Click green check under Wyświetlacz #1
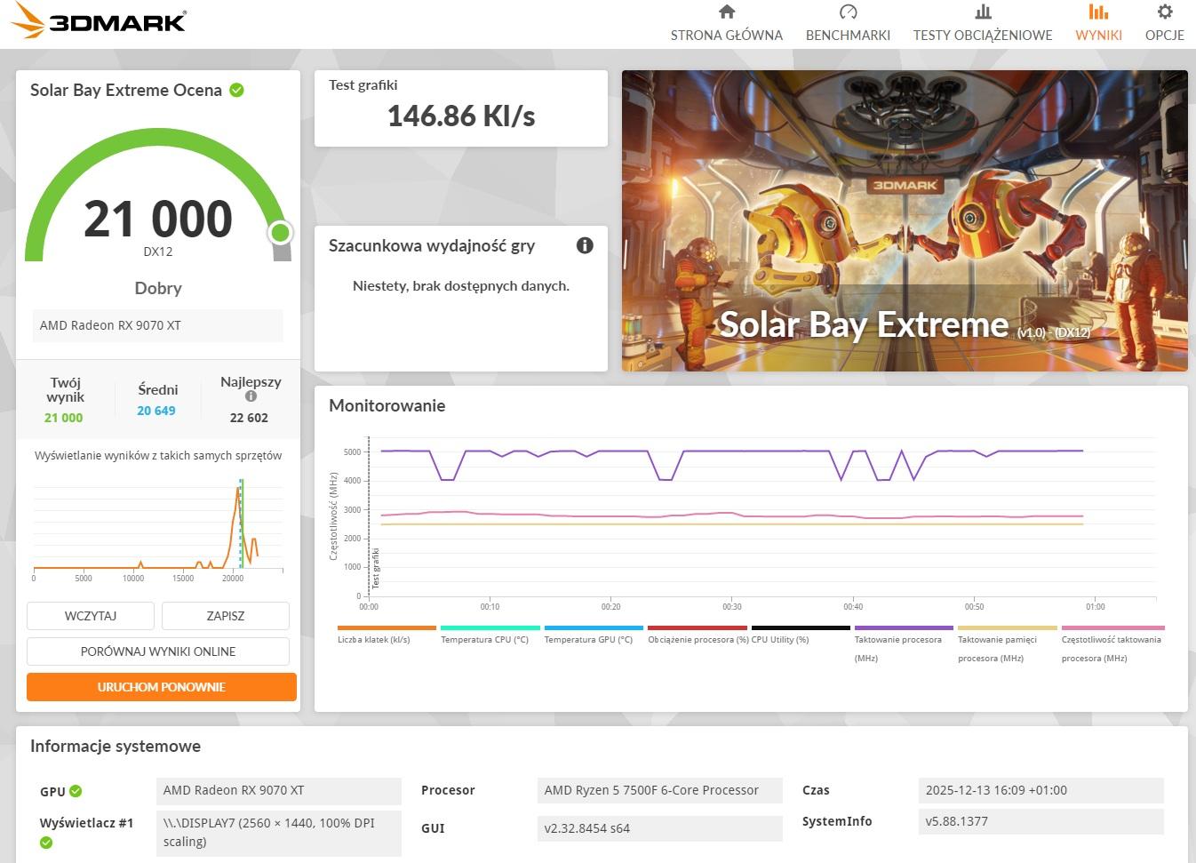 pyautogui.click(x=46, y=843)
